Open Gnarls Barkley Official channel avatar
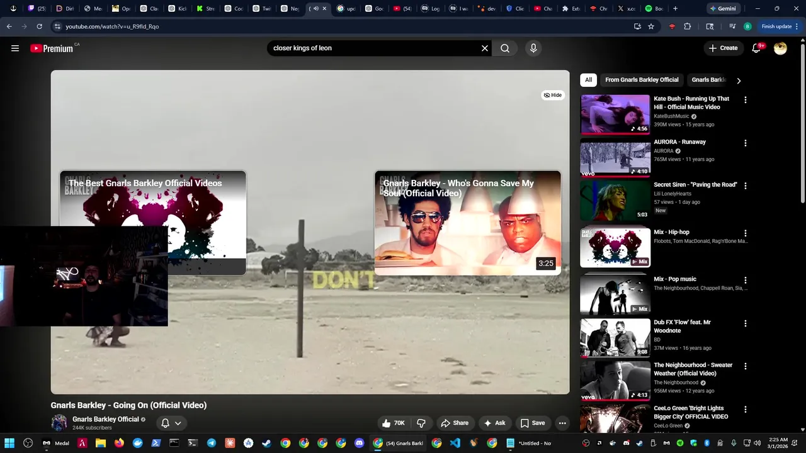 [59, 423]
